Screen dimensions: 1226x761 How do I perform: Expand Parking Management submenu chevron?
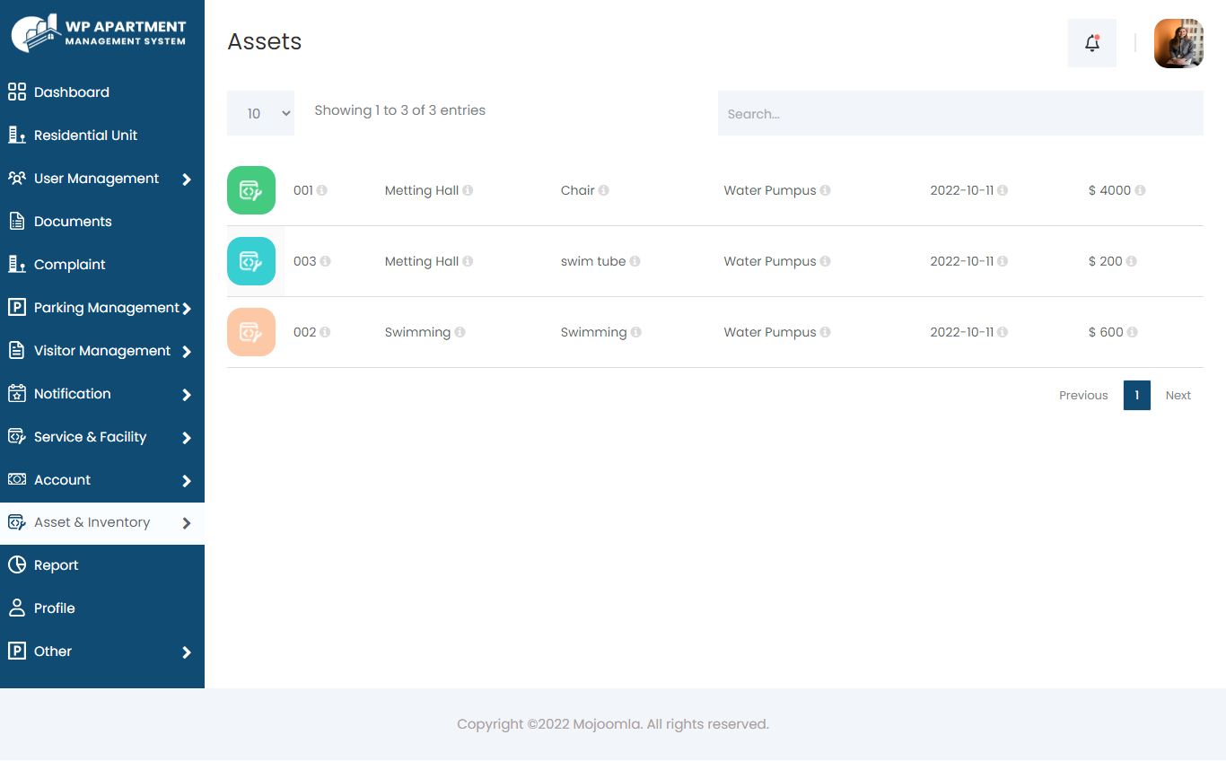pyautogui.click(x=187, y=309)
